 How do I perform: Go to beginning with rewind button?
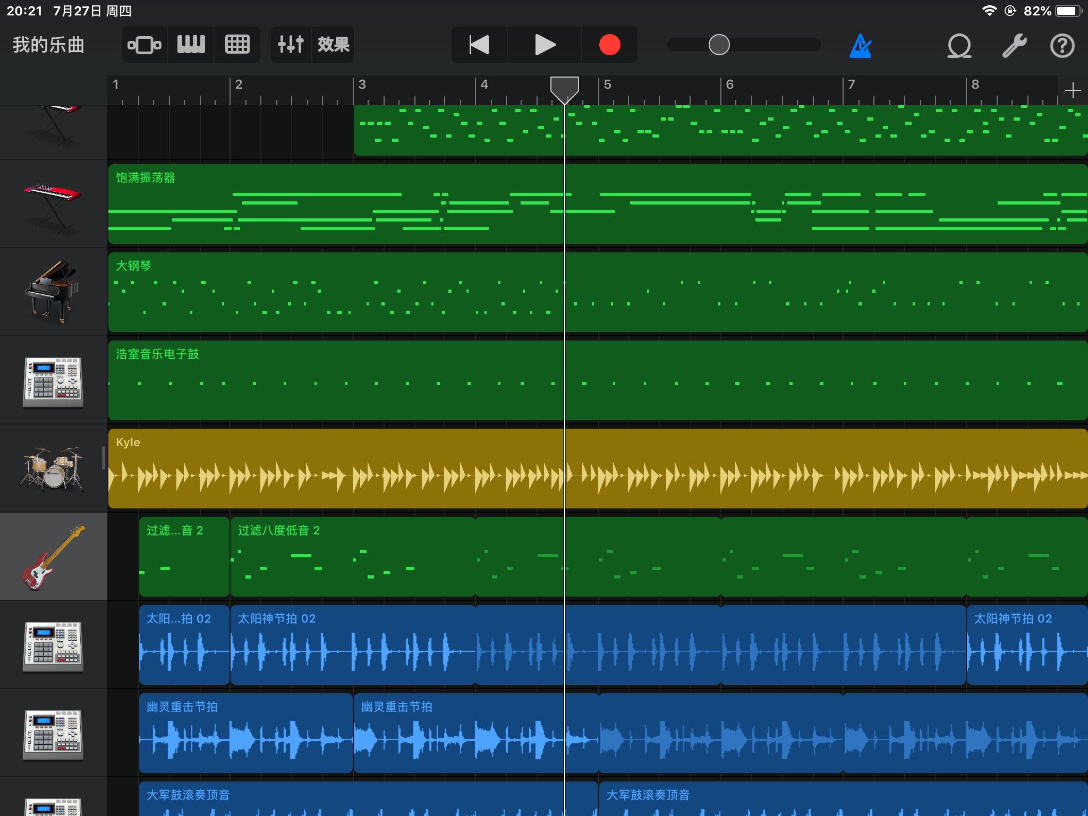click(x=479, y=45)
